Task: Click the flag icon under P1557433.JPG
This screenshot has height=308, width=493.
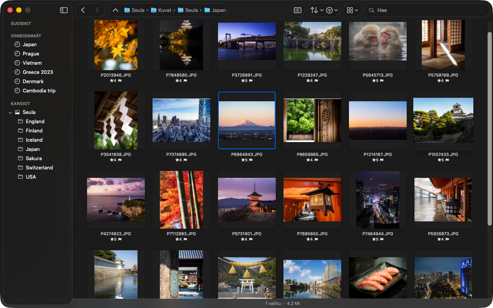Action: tap(448, 160)
